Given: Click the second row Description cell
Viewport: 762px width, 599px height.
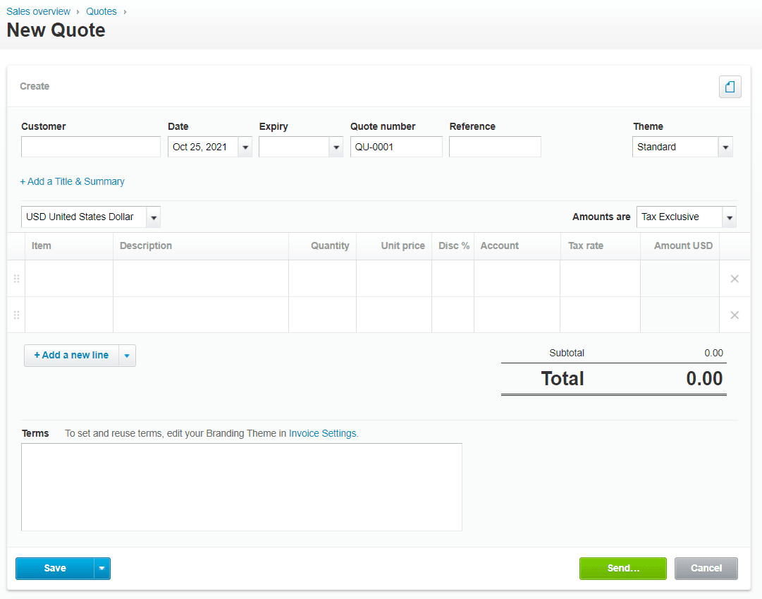Looking at the screenshot, I should [x=201, y=315].
